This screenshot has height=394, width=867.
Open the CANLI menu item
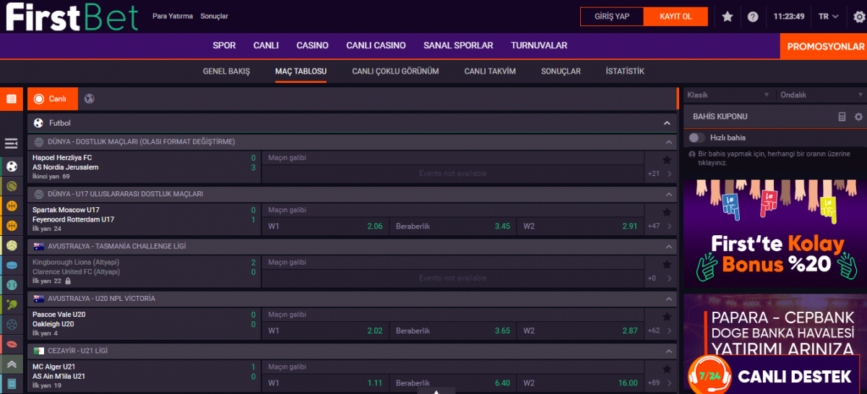(x=266, y=45)
